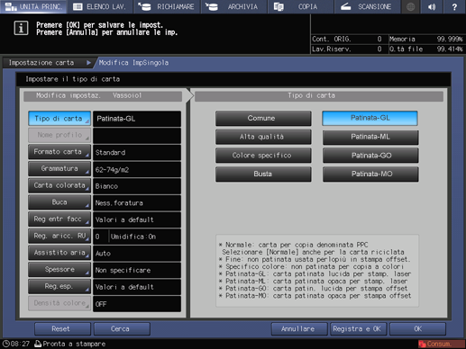
Task: Open Buca punching setting
Action: click(x=59, y=202)
